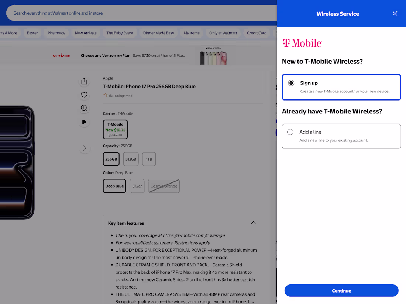The width and height of the screenshot is (406, 304).
Task: Open the New Arrivals navigation item
Action: click(86, 33)
